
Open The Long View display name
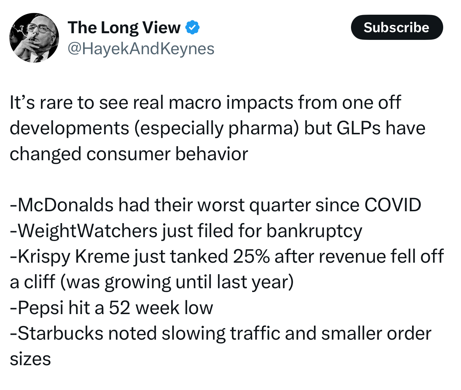pos(124,28)
